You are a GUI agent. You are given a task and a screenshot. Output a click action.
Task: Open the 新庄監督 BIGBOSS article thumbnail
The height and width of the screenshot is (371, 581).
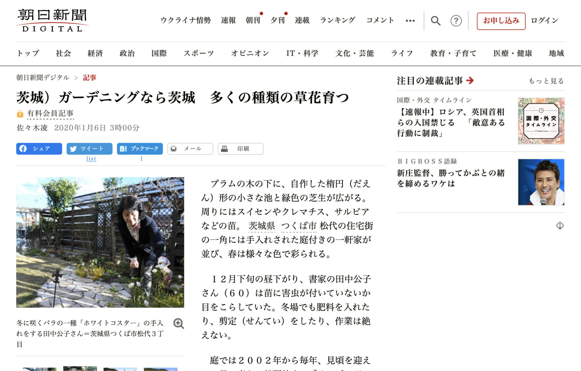coord(541,182)
